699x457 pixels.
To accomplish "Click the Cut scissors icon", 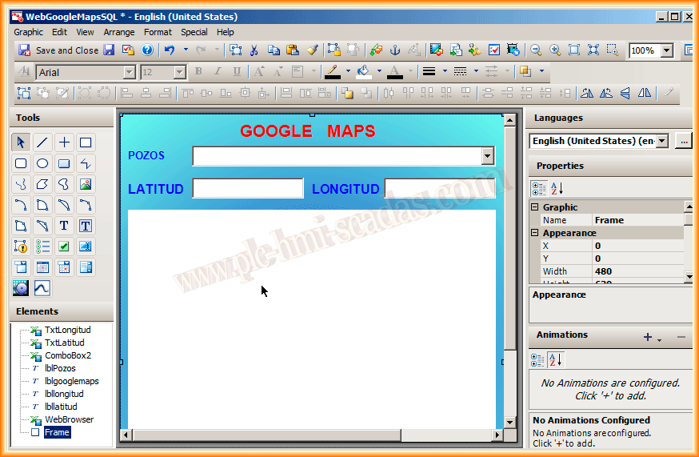I will pyautogui.click(x=254, y=50).
